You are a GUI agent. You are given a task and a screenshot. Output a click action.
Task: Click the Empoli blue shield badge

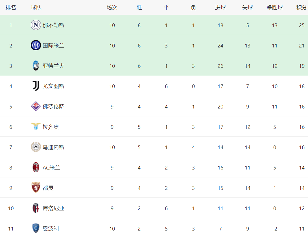coord(36,228)
